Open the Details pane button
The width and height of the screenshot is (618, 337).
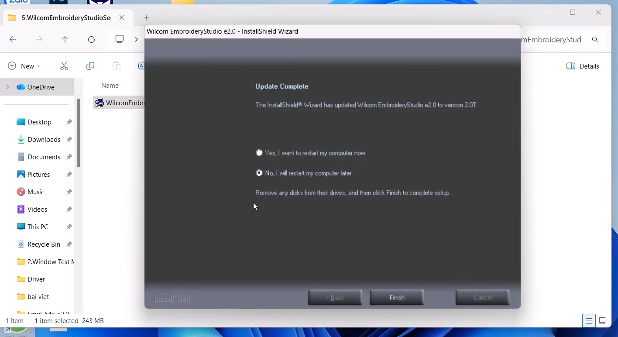[583, 66]
